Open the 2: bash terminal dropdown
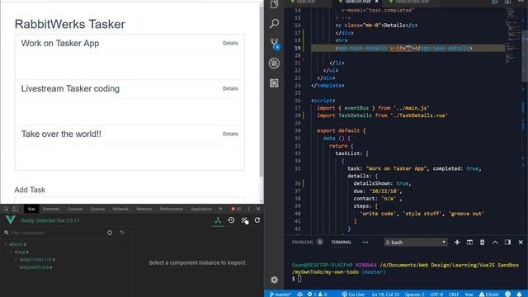 (x=416, y=242)
